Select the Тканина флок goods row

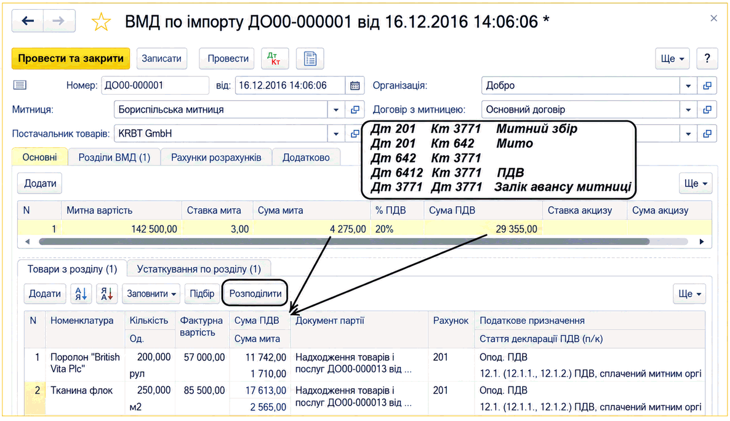pos(364,399)
